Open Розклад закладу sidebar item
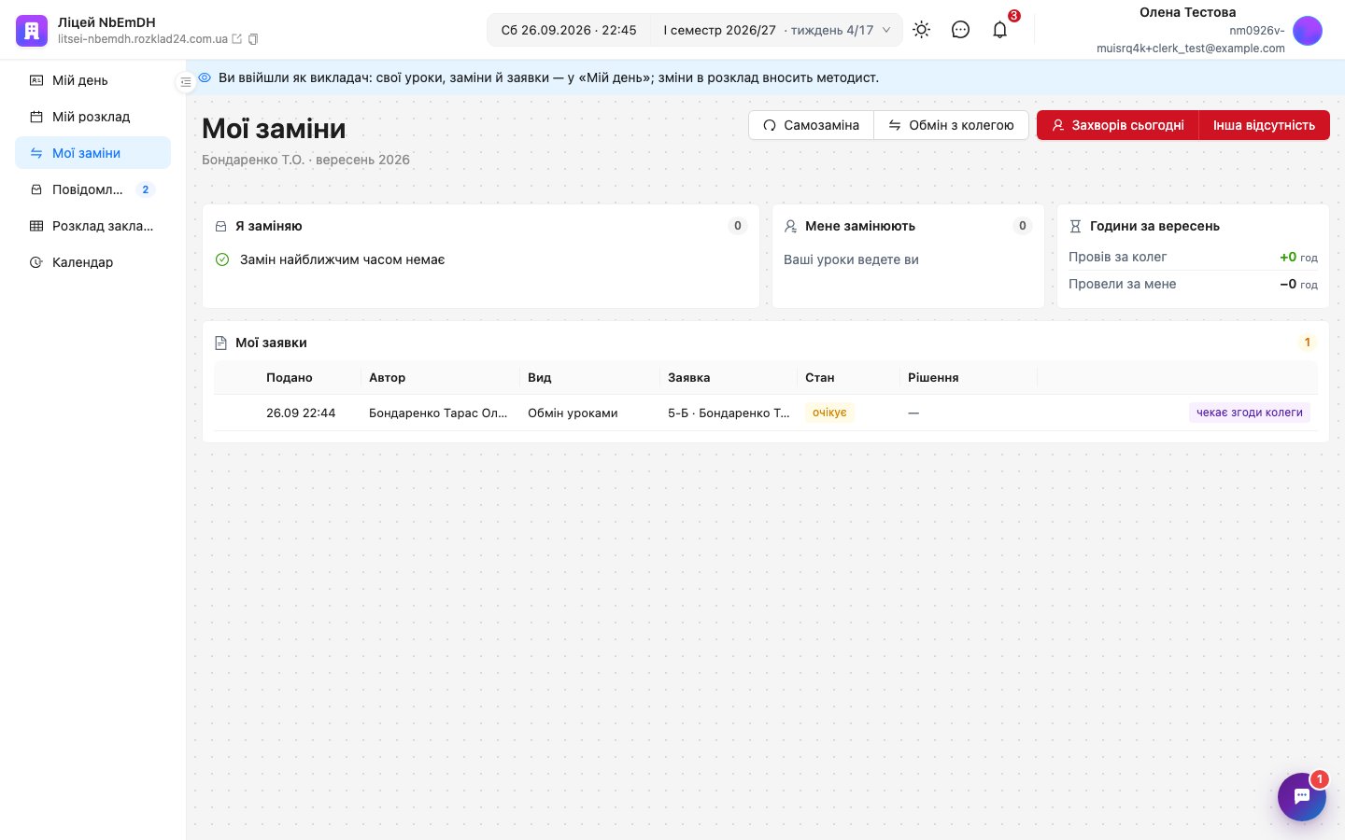This screenshot has width=1345, height=840. tap(92, 226)
